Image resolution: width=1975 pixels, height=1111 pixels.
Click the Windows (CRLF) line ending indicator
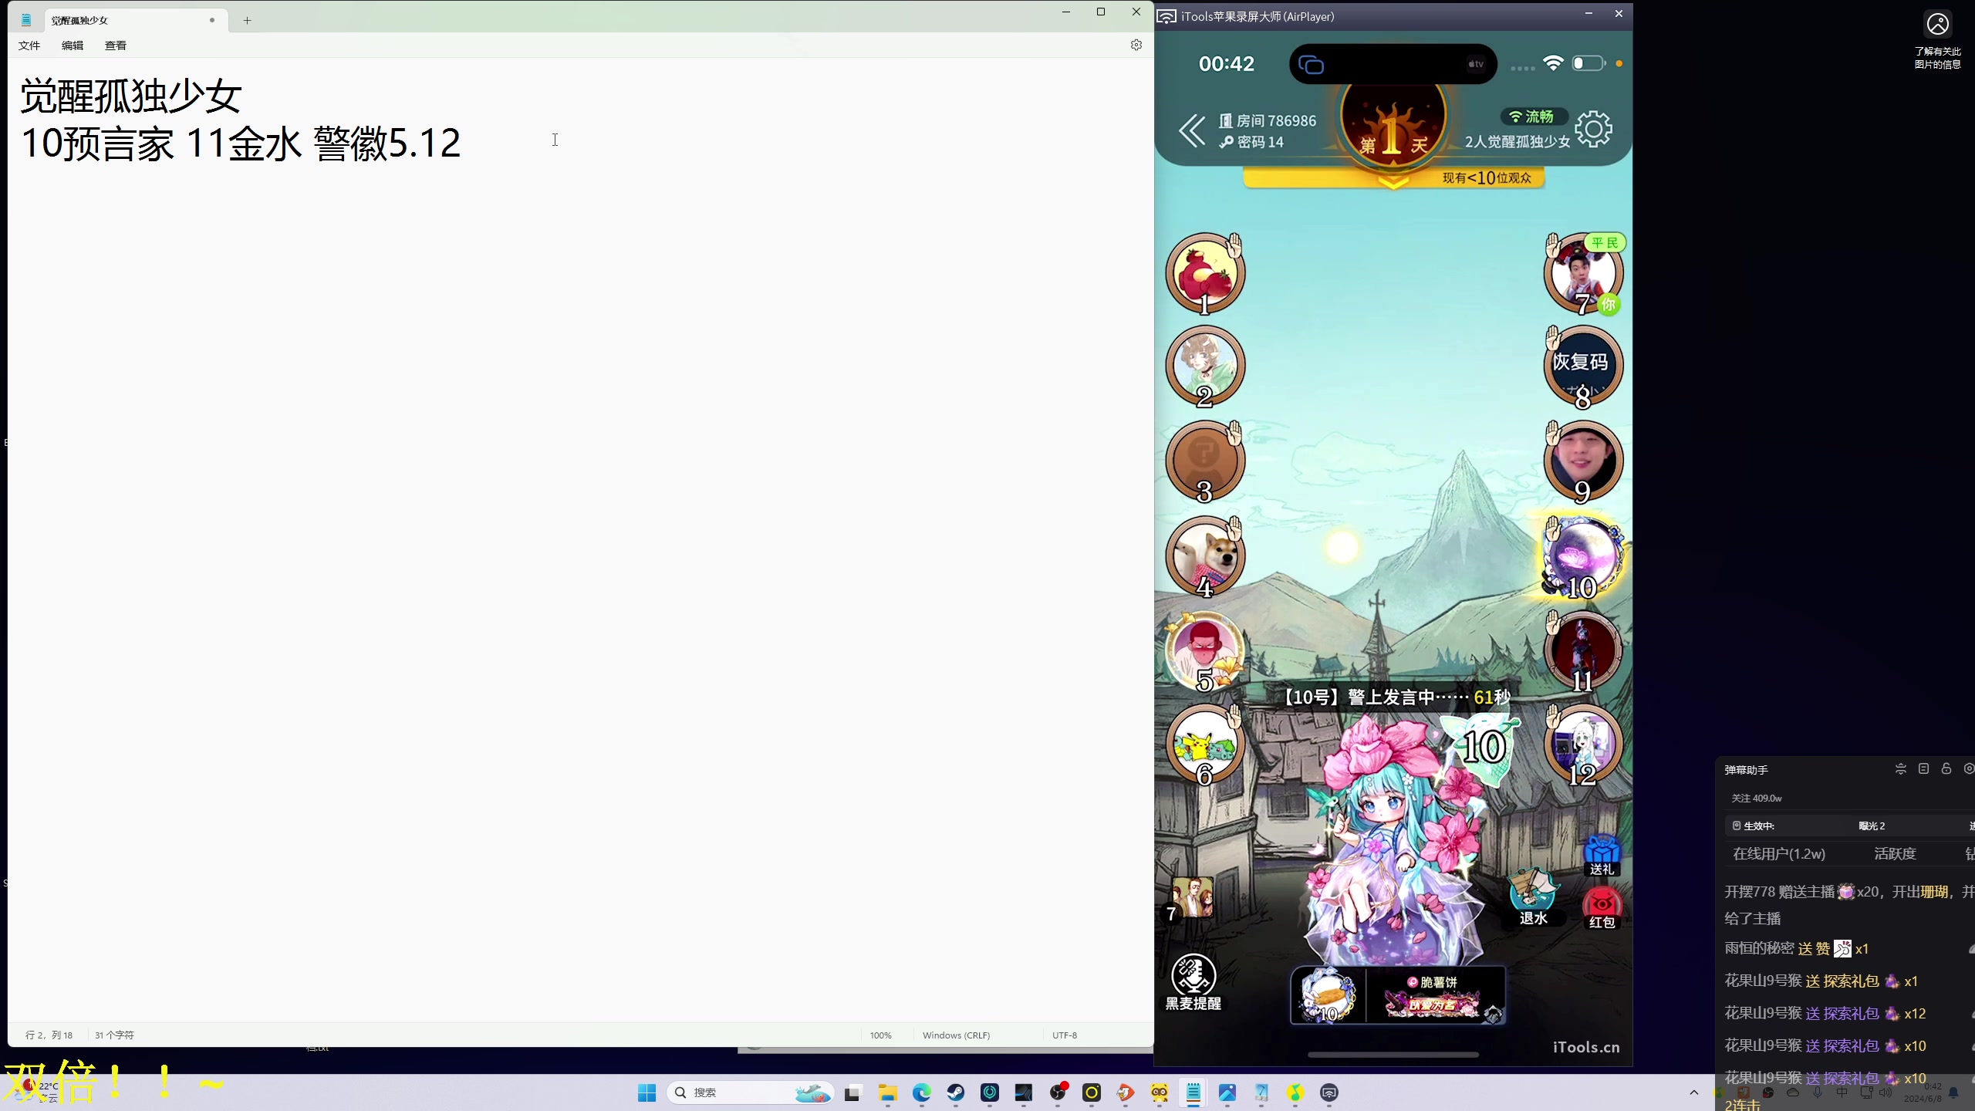click(956, 1035)
